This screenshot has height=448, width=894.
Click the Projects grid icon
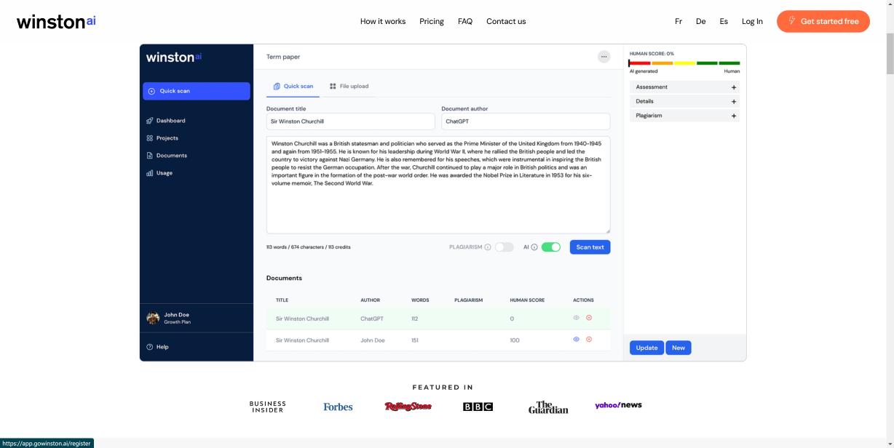pos(150,138)
